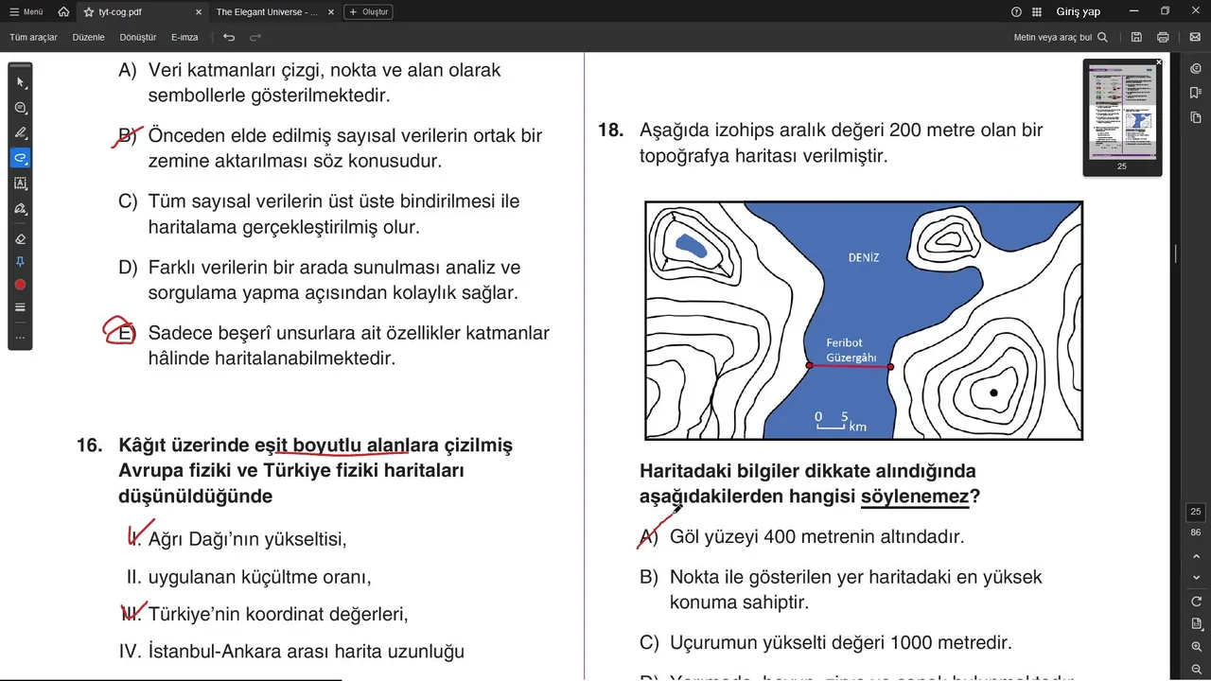Switch to tyt-cog.pdf tab

point(142,12)
